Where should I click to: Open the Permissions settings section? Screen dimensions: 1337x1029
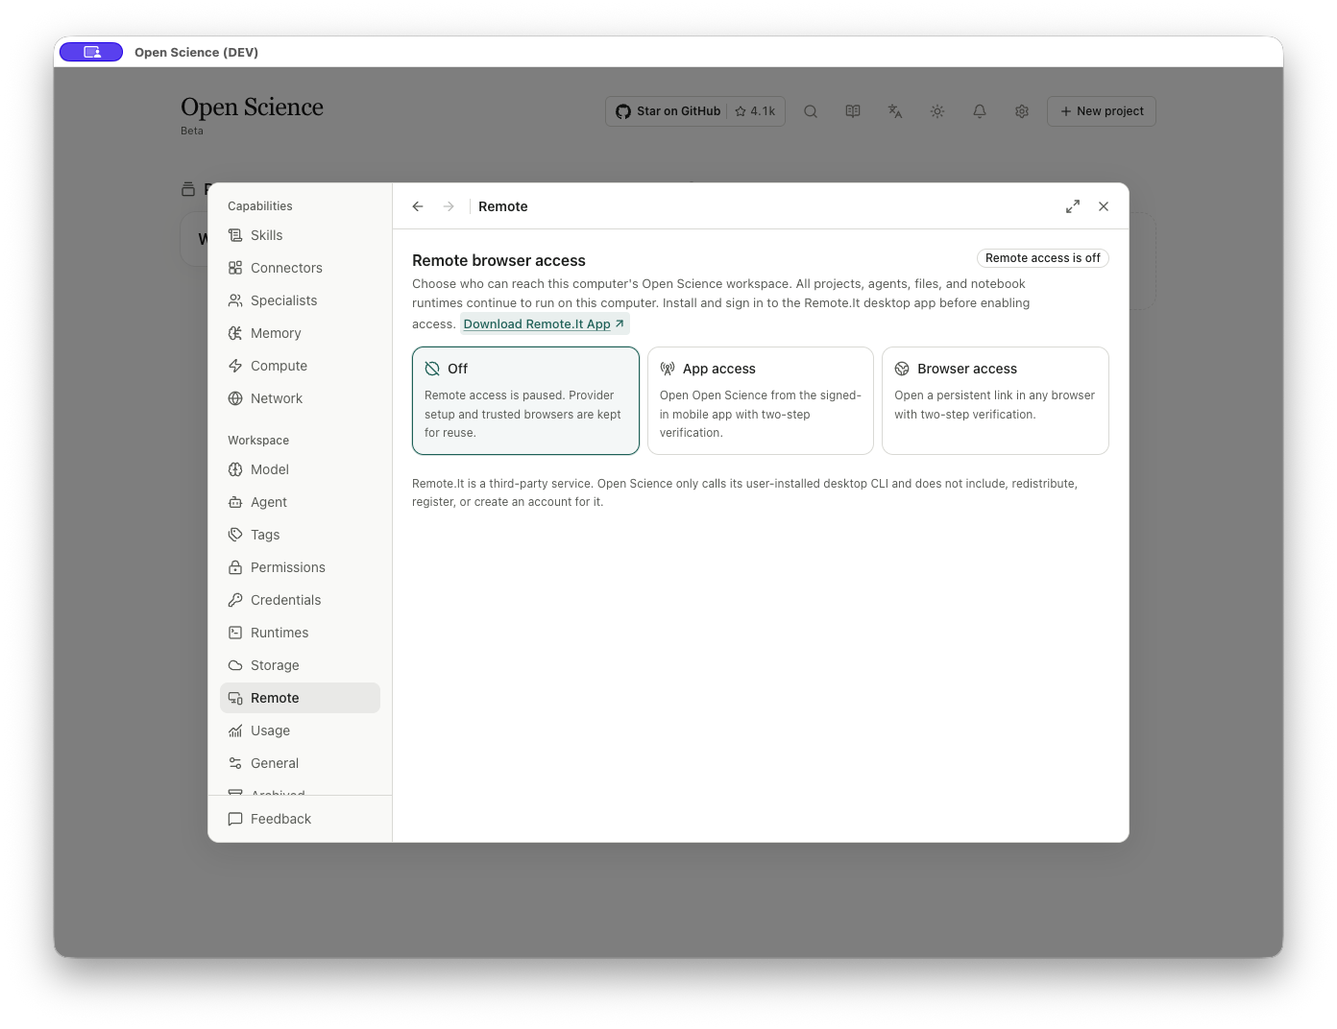pyautogui.click(x=300, y=567)
